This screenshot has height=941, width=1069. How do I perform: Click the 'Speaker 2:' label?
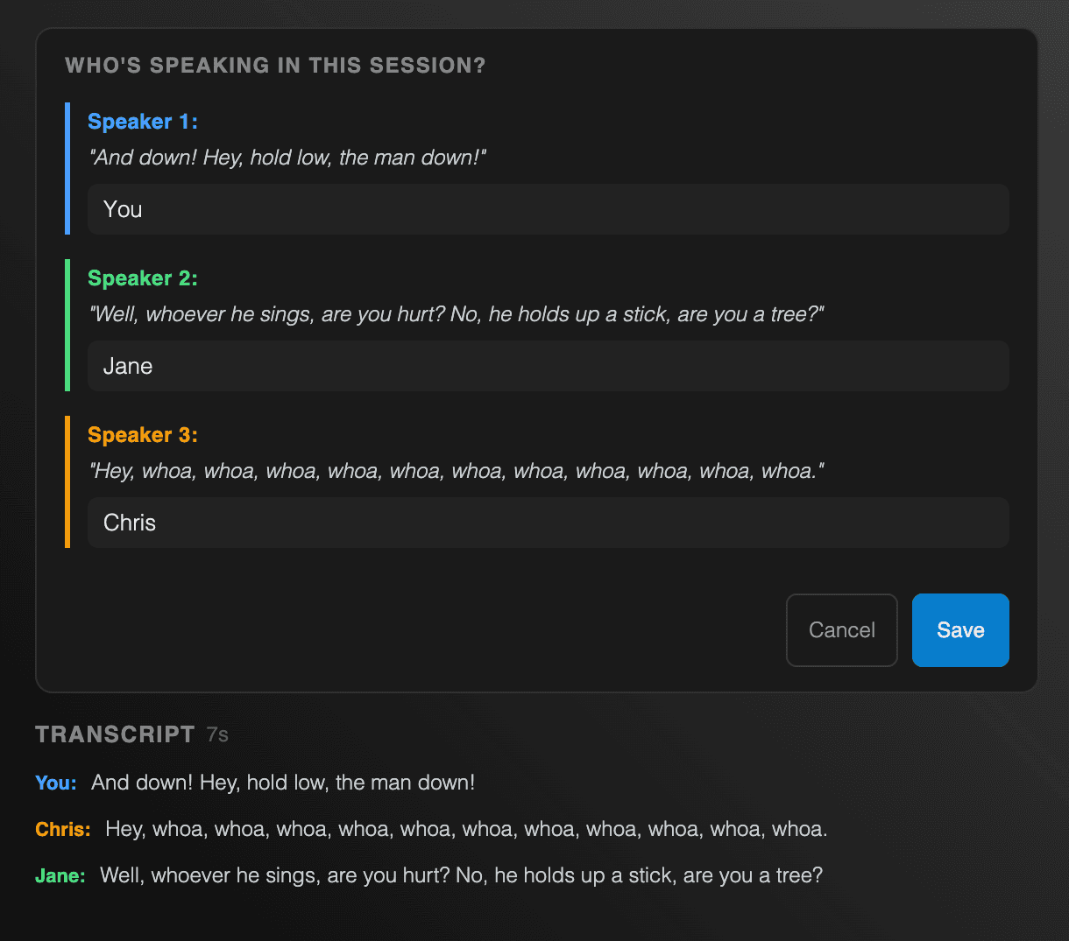[143, 277]
